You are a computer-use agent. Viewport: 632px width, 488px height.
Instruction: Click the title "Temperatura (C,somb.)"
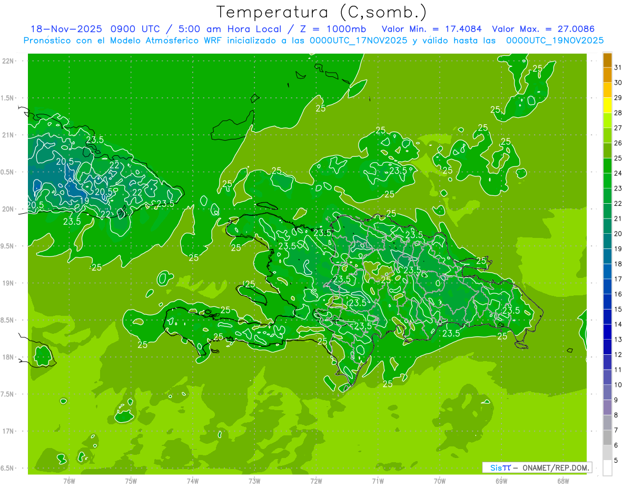tap(322, 13)
